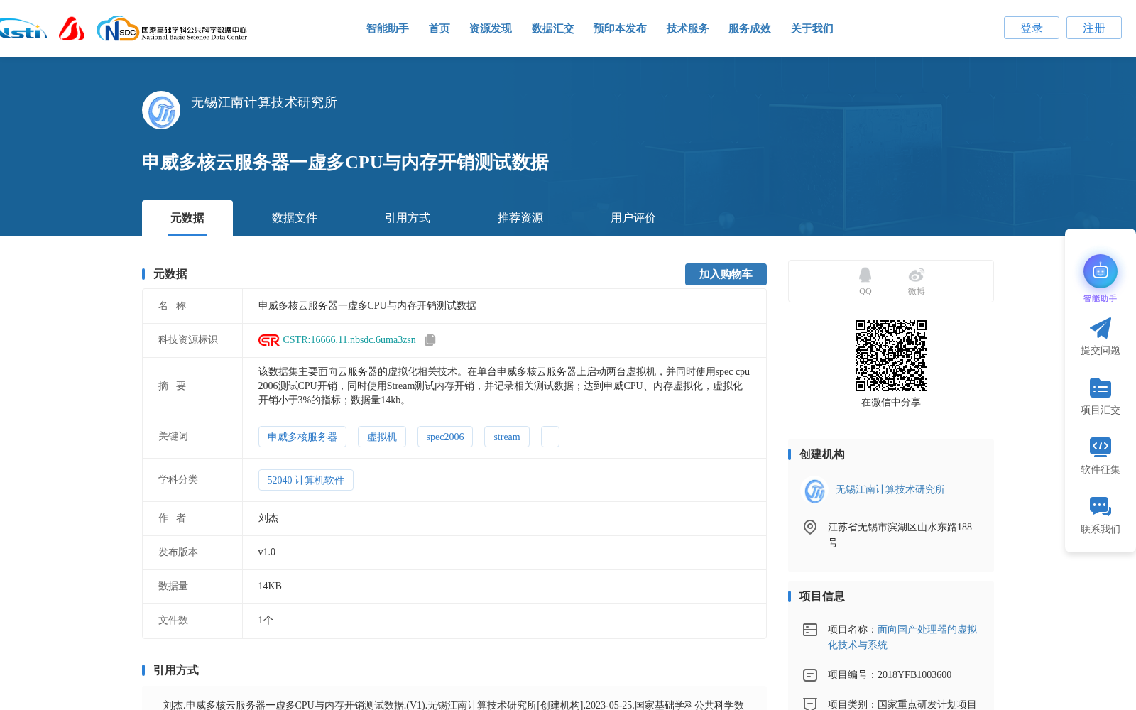The width and height of the screenshot is (1136, 710).
Task: Click the 申威多核服务器 keyword tag
Action: coord(302,437)
